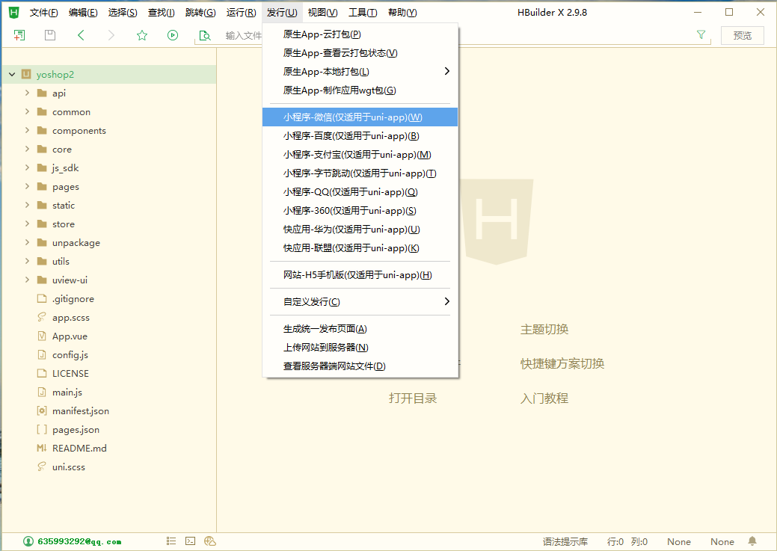The width and height of the screenshot is (777, 551).
Task: Click the app.scss file icon
Action: (42, 317)
